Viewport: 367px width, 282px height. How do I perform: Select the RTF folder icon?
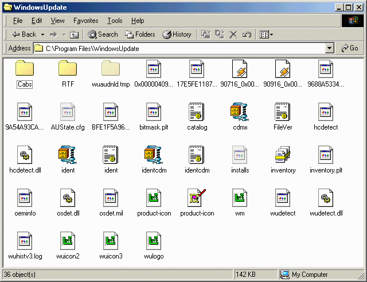pyautogui.click(x=68, y=68)
